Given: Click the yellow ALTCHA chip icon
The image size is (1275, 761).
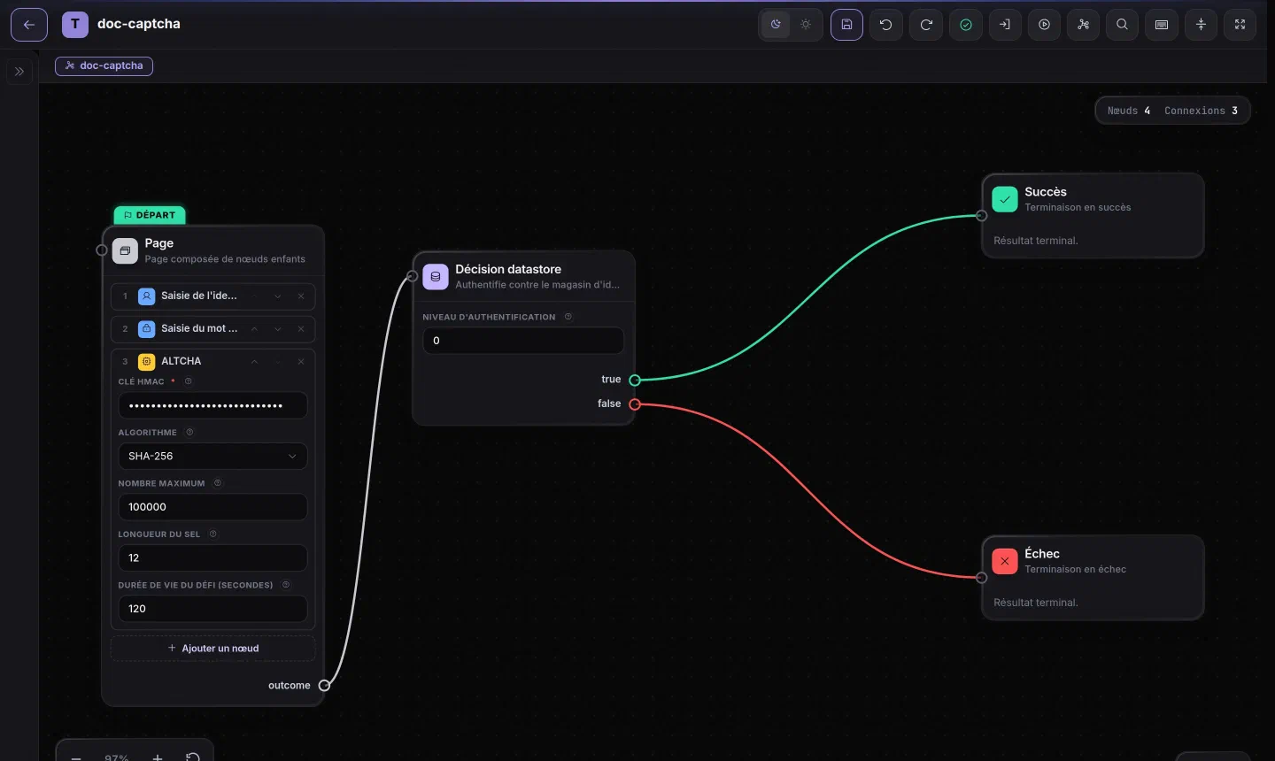Looking at the screenshot, I should (147, 362).
